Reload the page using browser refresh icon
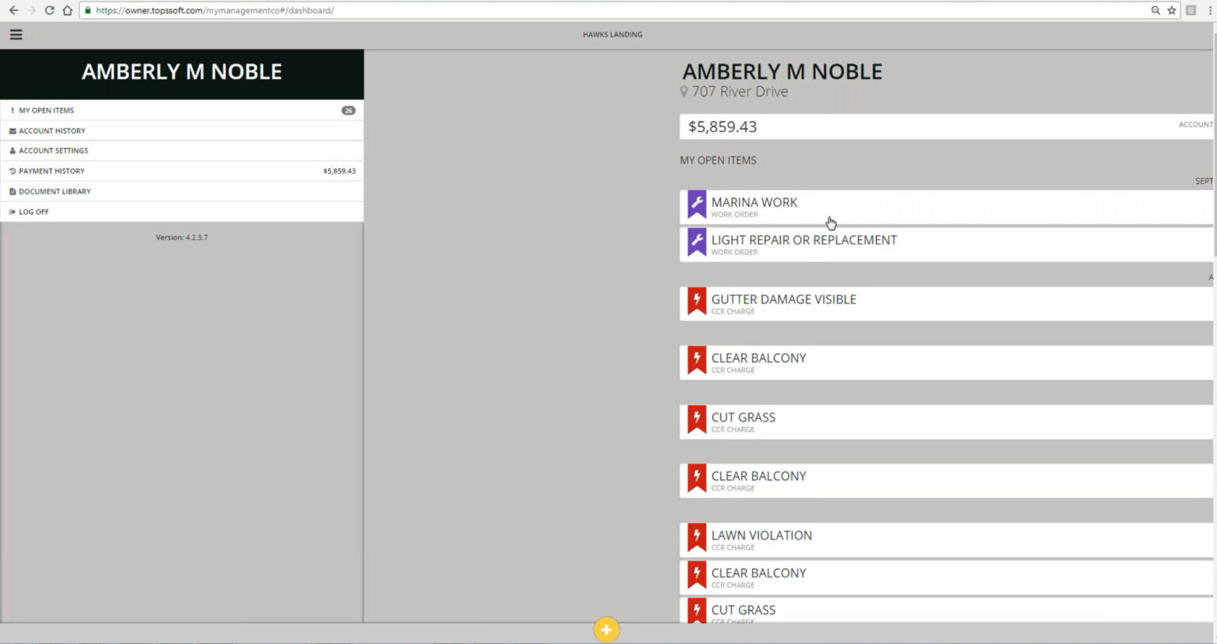 pos(49,10)
